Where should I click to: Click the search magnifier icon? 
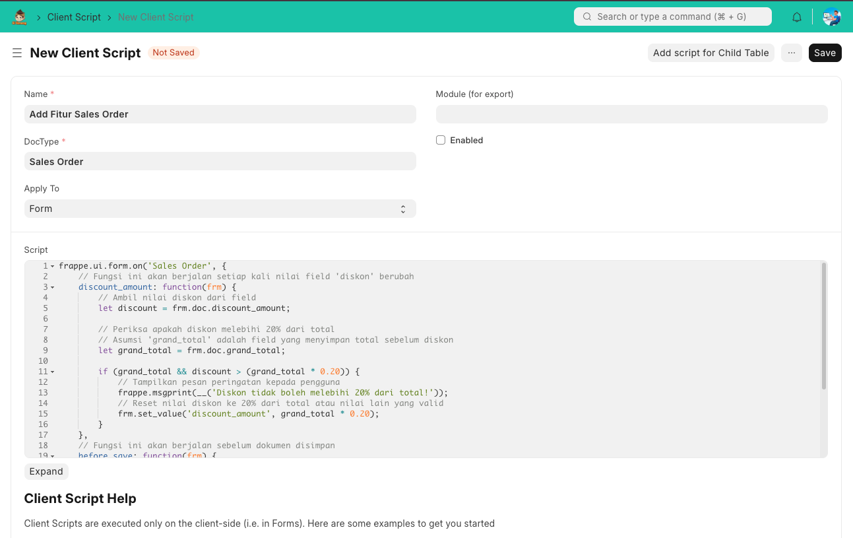point(586,16)
